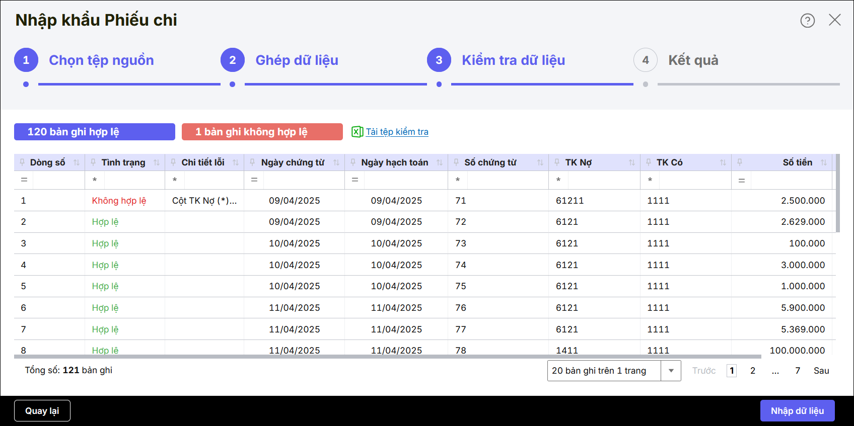Pin the Ngày hạch toán column
This screenshot has height=426, width=854.
coord(353,162)
